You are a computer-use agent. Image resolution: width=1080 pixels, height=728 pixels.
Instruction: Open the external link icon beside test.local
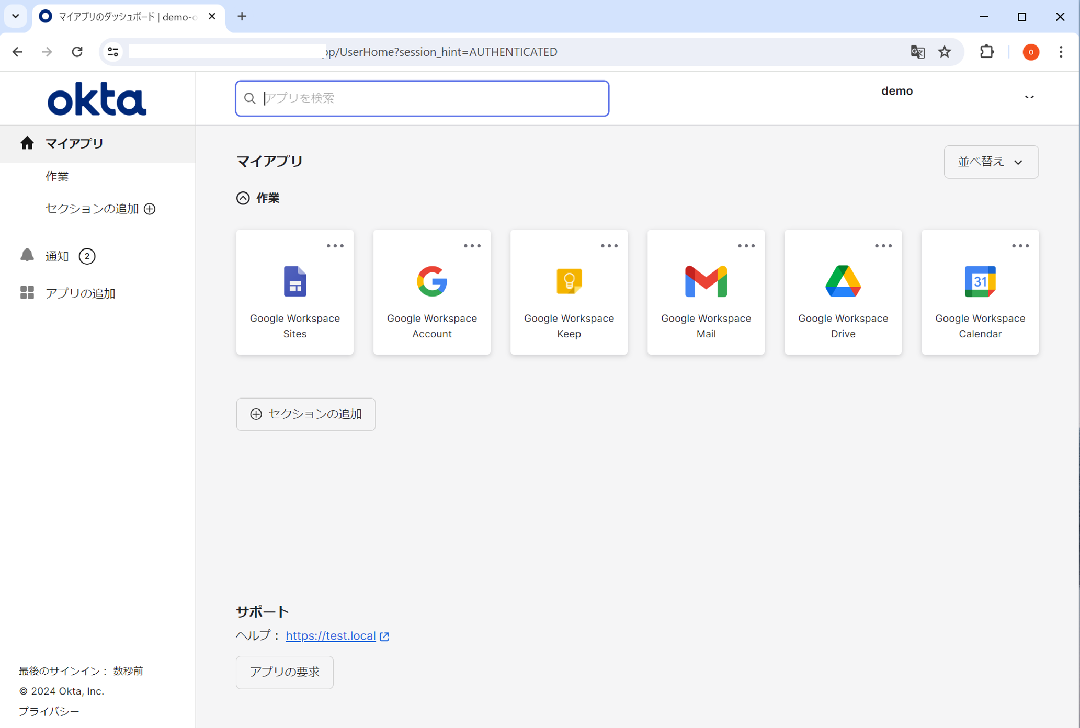pyautogui.click(x=384, y=636)
